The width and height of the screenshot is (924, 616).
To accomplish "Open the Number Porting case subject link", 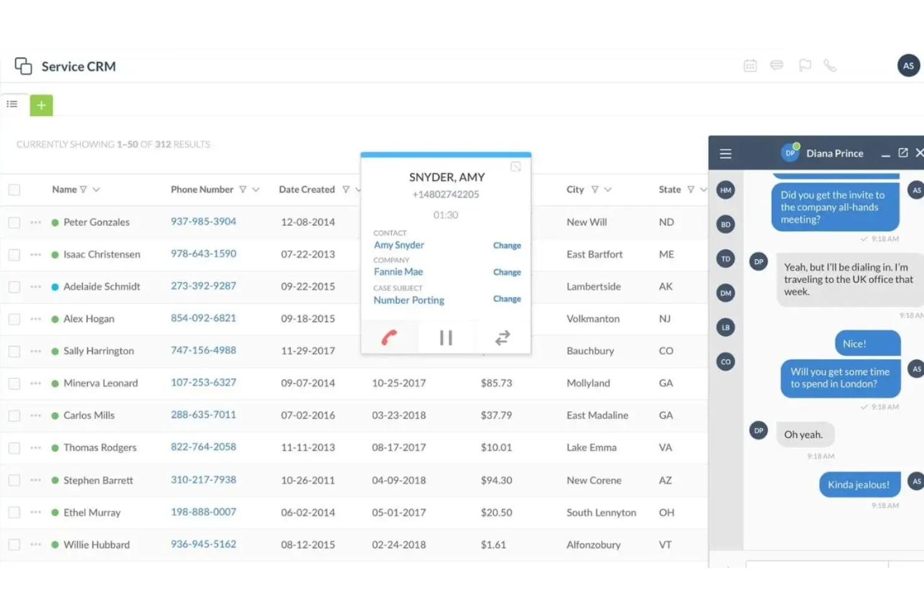I will 409,300.
